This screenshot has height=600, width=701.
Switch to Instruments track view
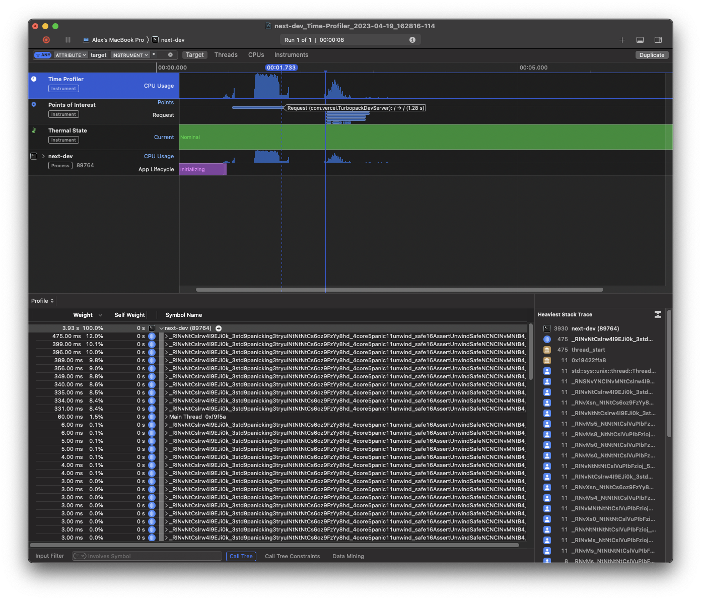pyautogui.click(x=291, y=55)
